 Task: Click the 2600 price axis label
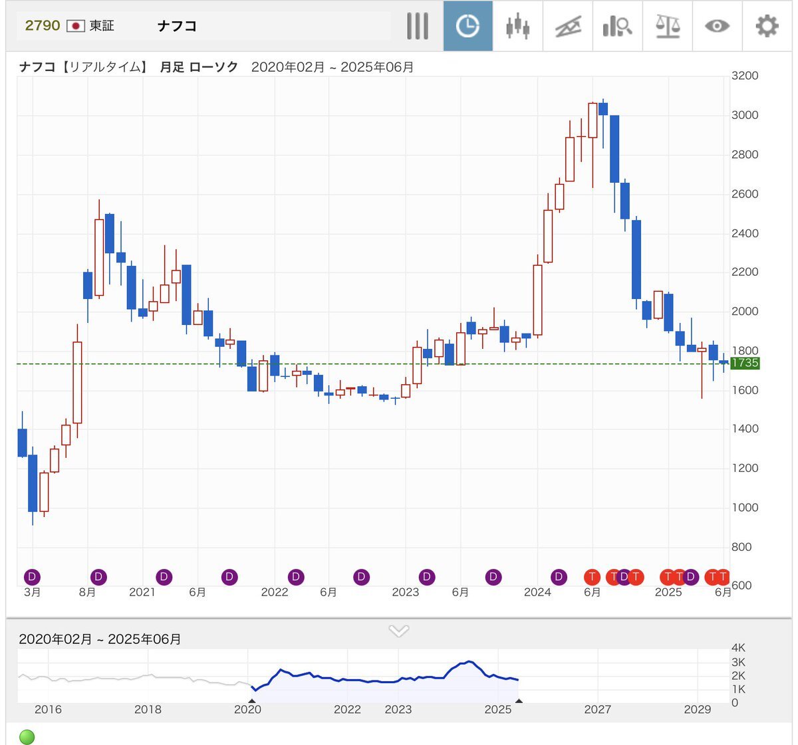point(745,194)
